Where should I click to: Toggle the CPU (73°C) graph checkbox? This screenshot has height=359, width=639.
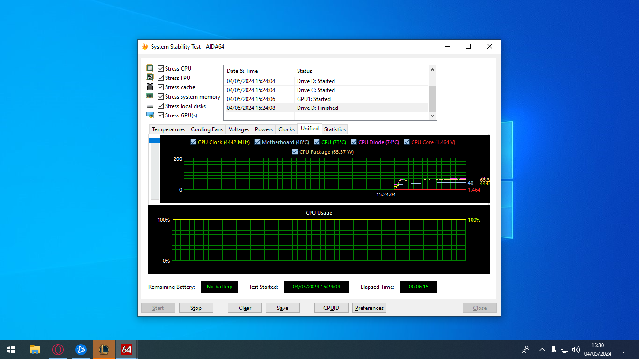pos(317,142)
